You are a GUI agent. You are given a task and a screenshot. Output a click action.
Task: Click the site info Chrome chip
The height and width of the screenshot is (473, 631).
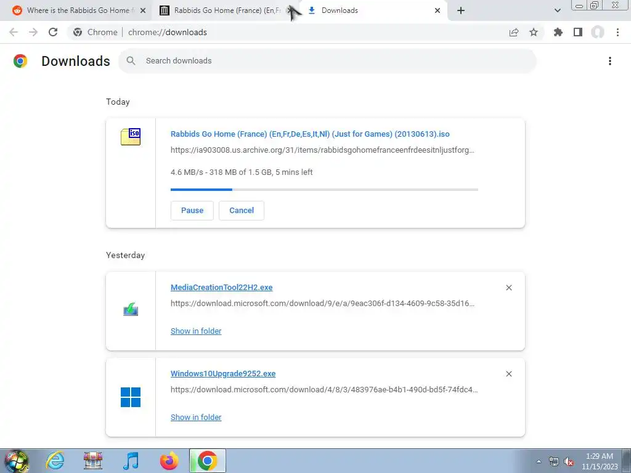pyautogui.click(x=96, y=32)
